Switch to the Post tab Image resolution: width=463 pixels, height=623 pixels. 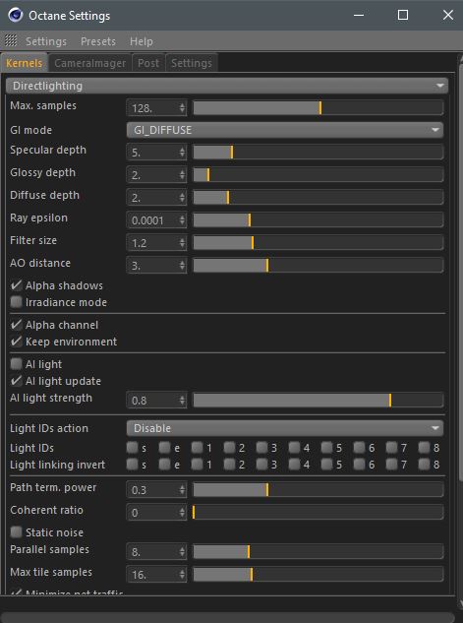(148, 63)
